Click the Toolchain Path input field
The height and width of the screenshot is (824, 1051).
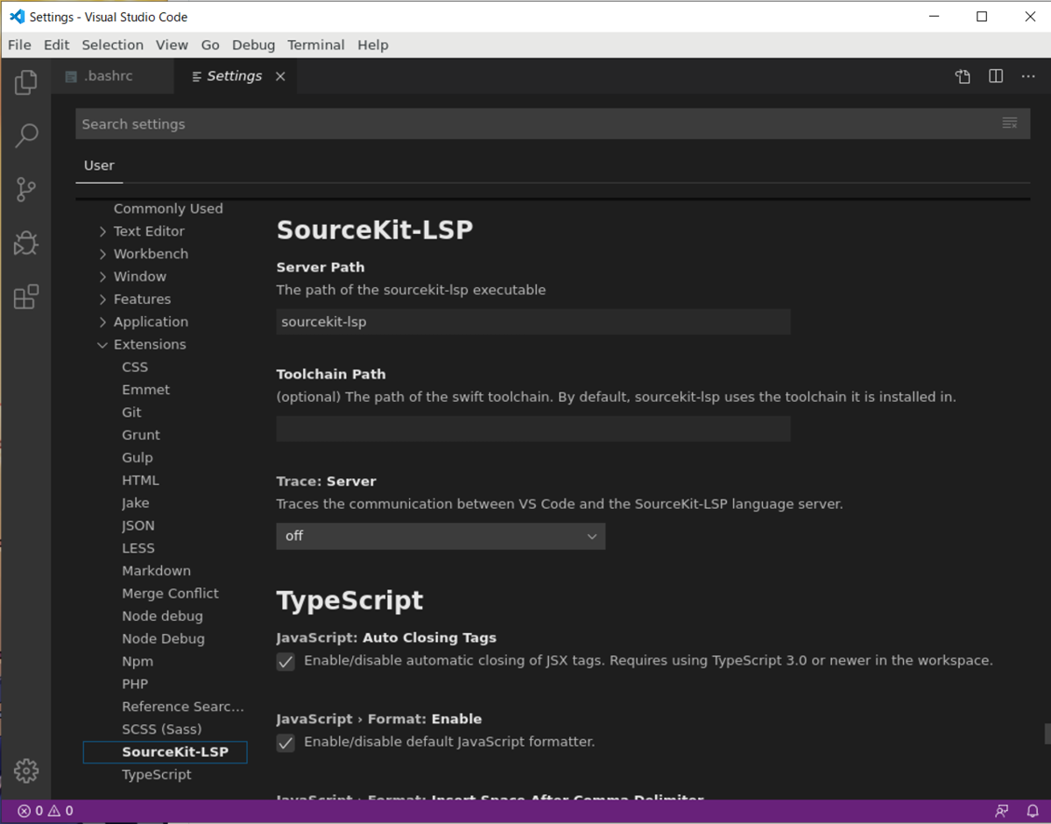pos(533,429)
